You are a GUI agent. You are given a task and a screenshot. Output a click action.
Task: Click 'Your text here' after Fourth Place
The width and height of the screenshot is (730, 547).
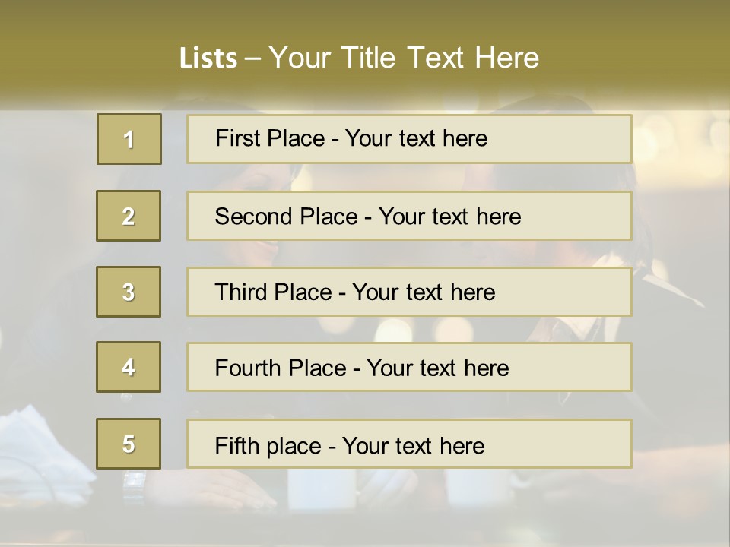click(437, 368)
